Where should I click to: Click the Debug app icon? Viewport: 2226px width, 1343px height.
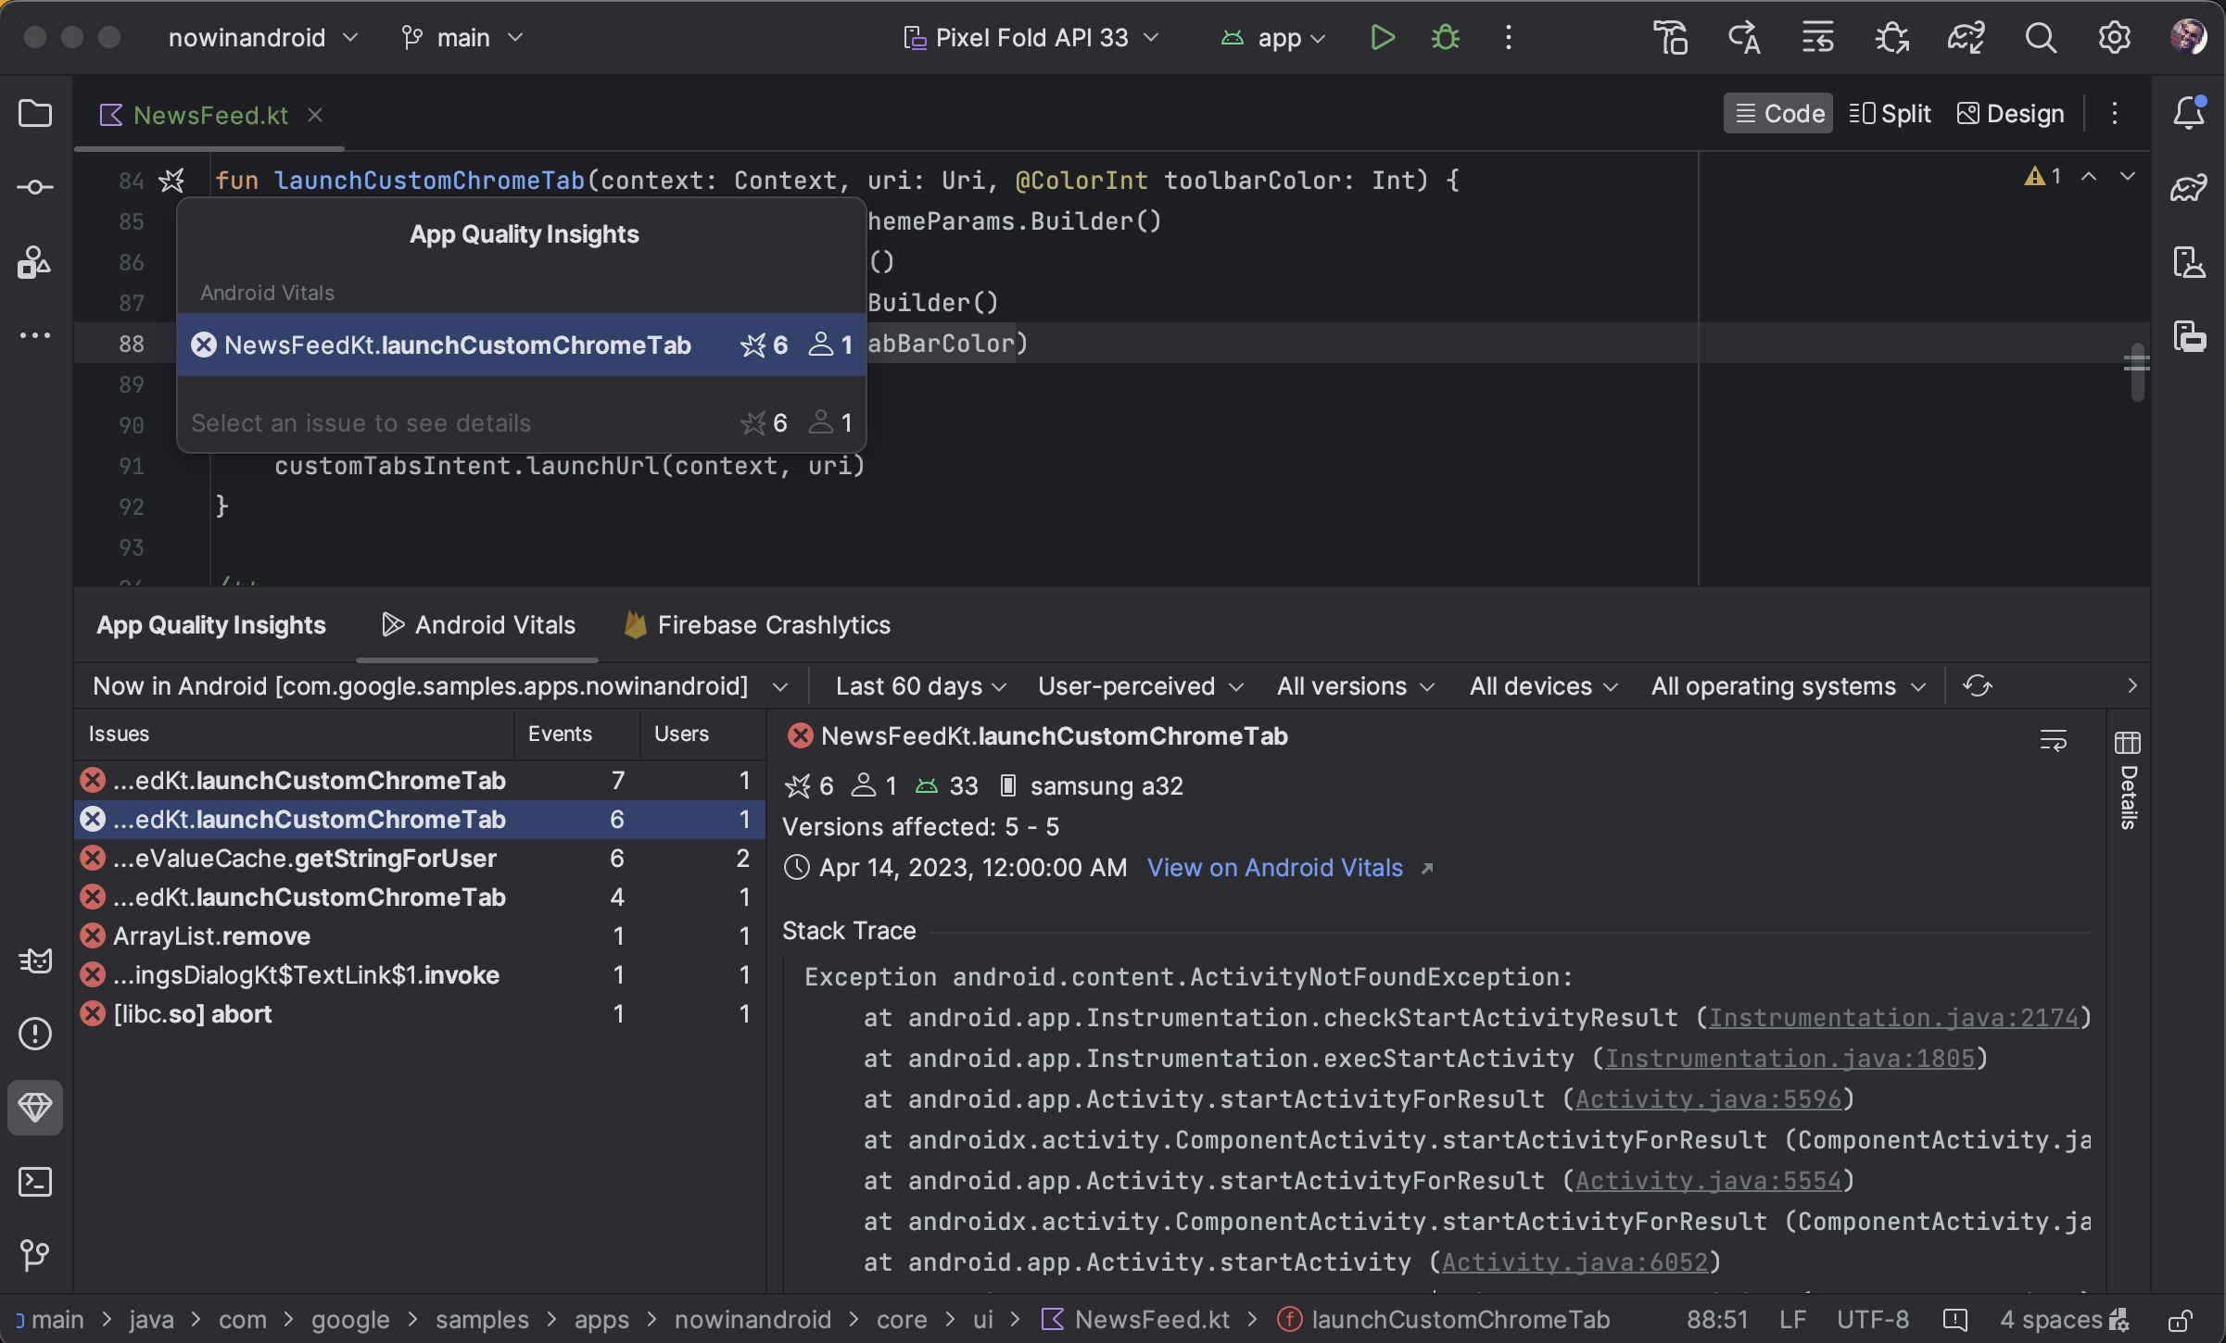tap(1444, 36)
